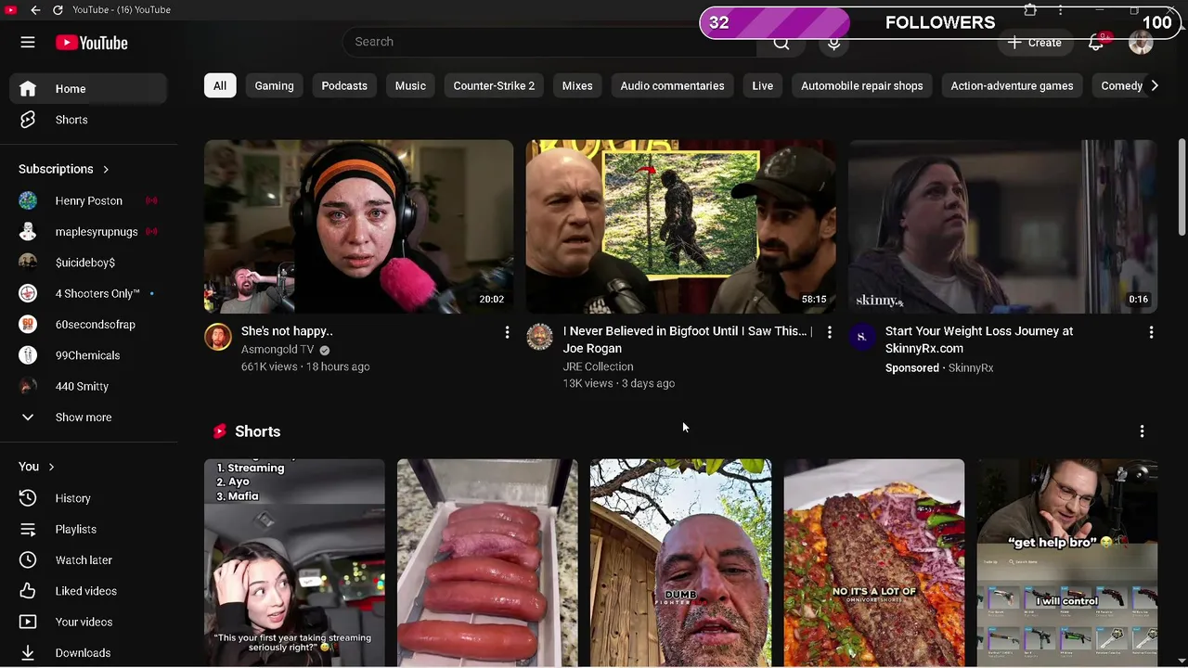Select the Music filter chip
Viewport: 1188px width, 668px height.
tap(410, 85)
